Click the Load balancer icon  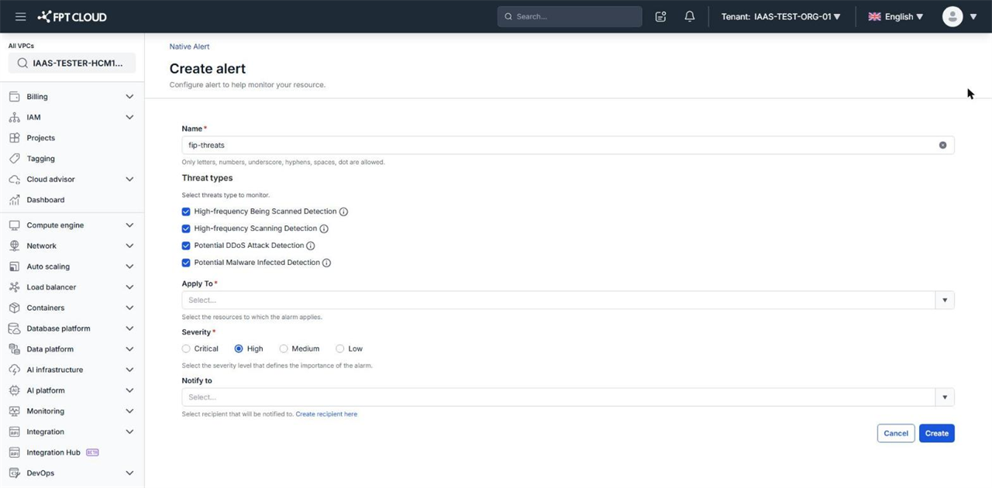click(14, 287)
